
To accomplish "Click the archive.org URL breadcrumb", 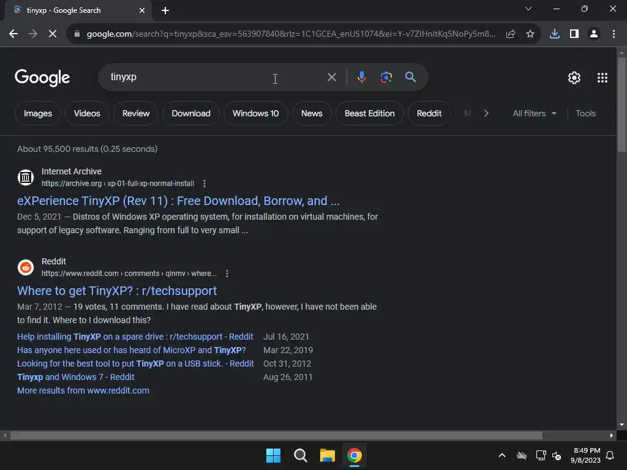I will click(118, 184).
